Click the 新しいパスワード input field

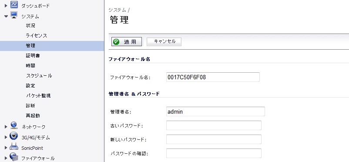(x=214, y=139)
